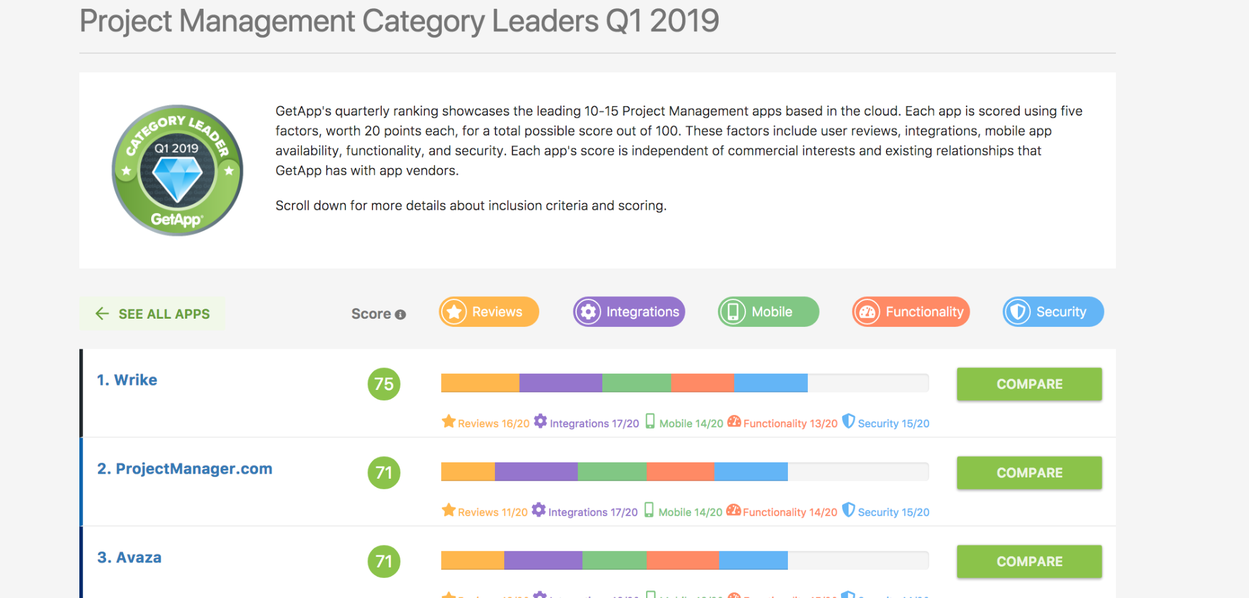Open the 1. Wrike app link
Screen dimensions: 1249x598
tap(127, 380)
